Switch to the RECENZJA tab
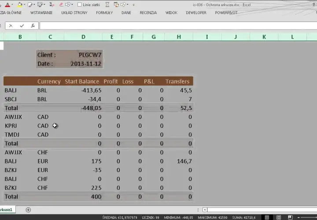317x220 pixels. tap(148, 12)
